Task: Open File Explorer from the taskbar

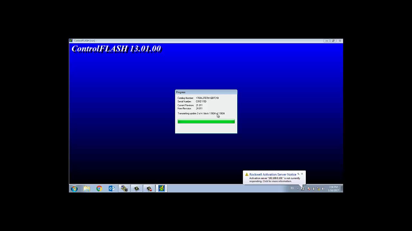Action: click(87, 189)
